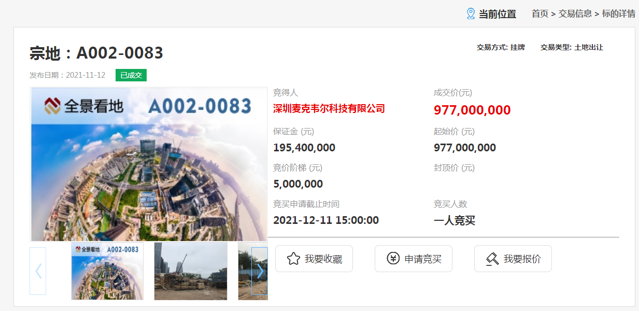
Task: Click the 我要报价 button
Action: (513, 259)
